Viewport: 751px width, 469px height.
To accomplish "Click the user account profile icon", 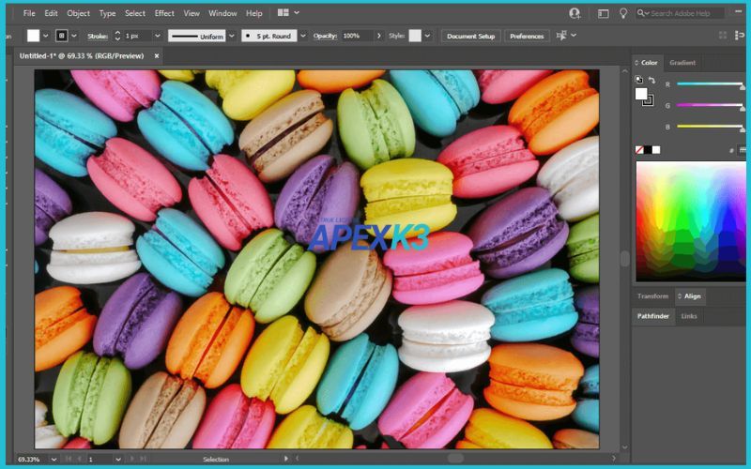I will click(575, 13).
